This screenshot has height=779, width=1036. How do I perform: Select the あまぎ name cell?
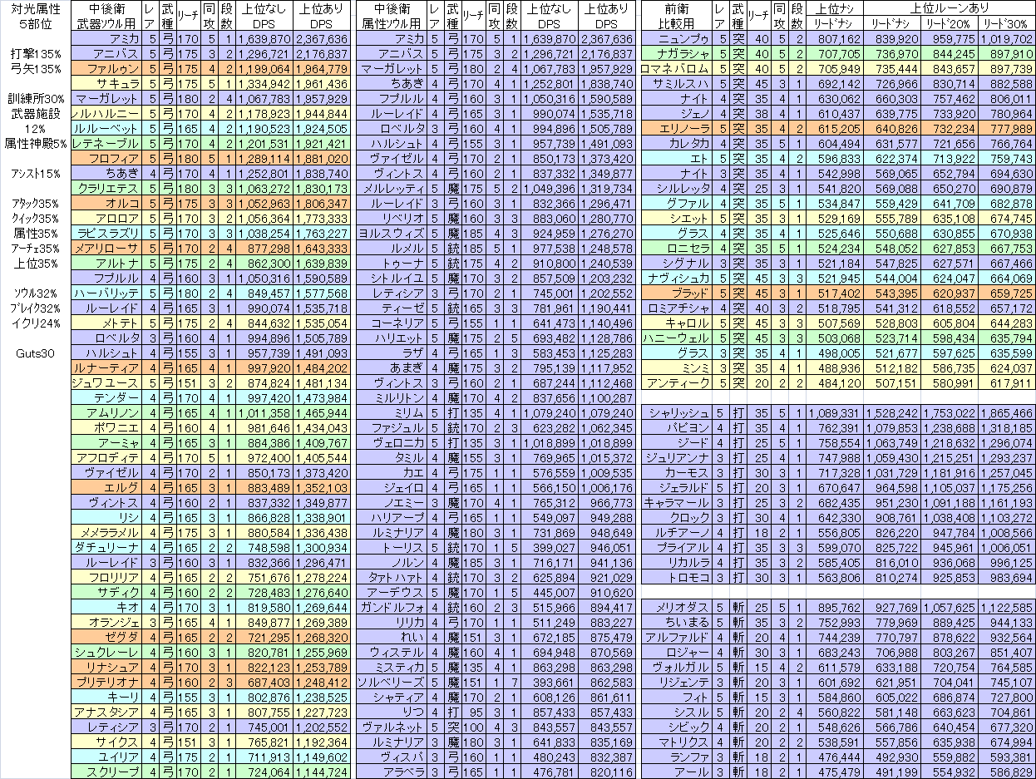392,368
